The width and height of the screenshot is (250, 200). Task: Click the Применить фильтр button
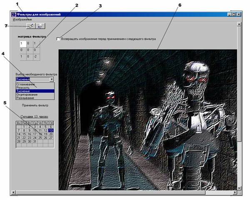[x=35, y=106]
